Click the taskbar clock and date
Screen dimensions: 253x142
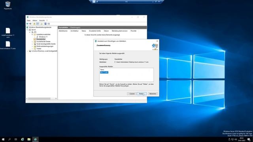pos(242,139)
